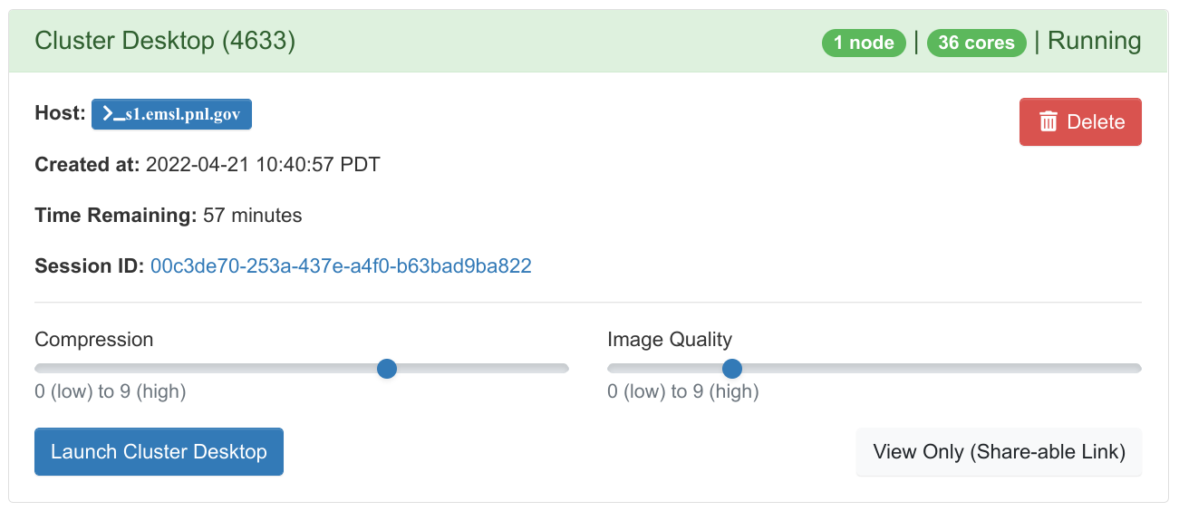
Task: Click the Time Remaining 57 minutes text
Action: coord(169,216)
